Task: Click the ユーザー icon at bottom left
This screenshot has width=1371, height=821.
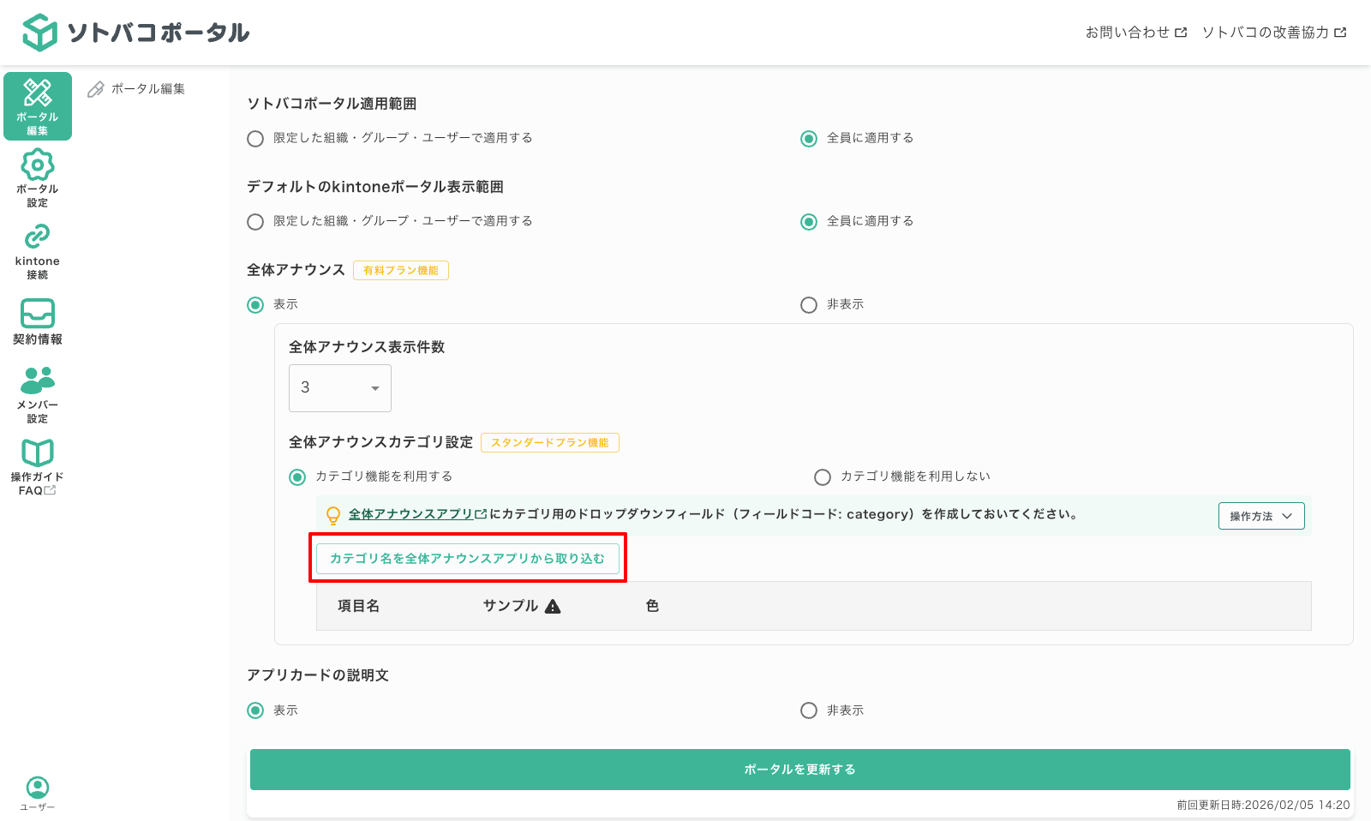Action: point(37,786)
